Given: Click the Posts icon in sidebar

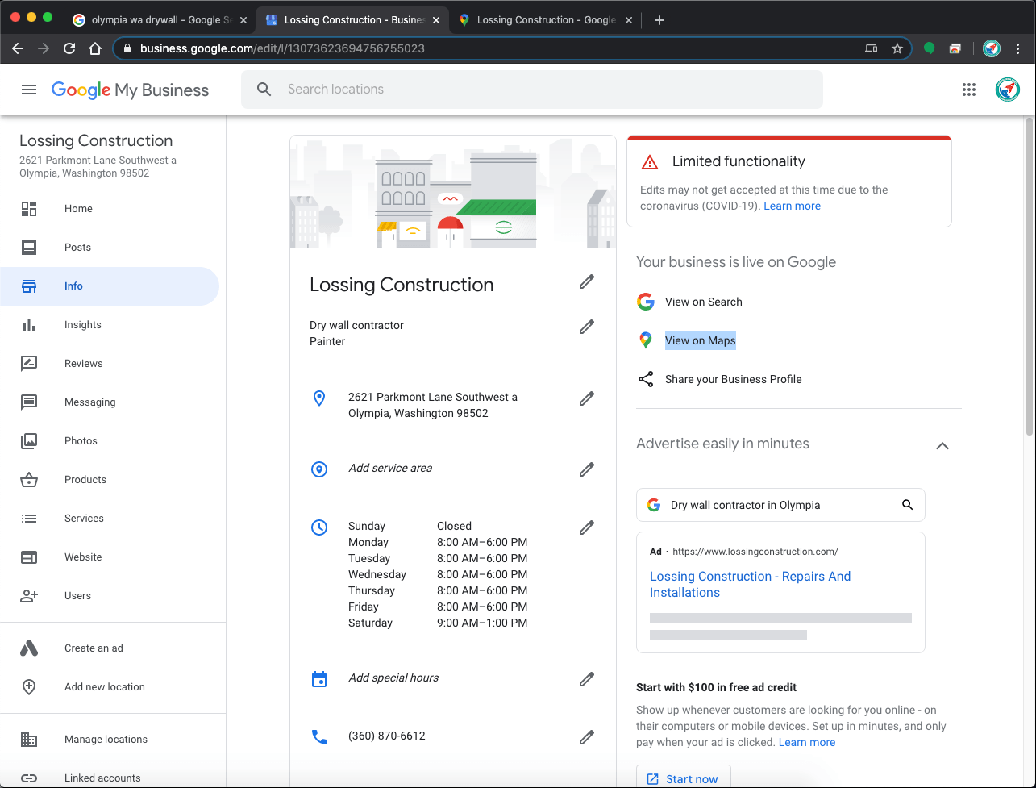Looking at the screenshot, I should coord(29,248).
